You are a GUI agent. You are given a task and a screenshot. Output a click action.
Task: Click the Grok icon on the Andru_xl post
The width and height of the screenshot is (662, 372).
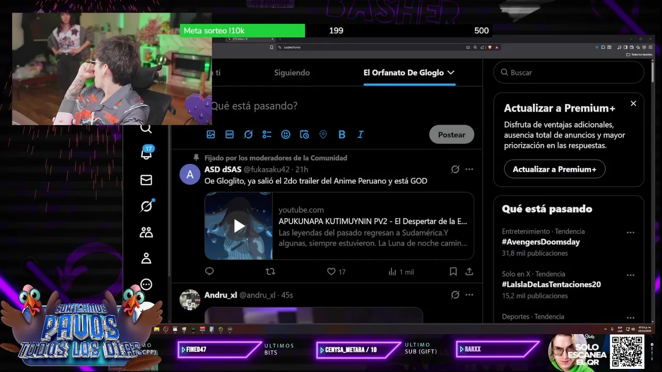pos(455,295)
